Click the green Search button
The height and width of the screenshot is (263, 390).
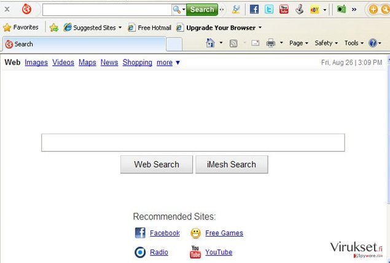pyautogui.click(x=202, y=10)
